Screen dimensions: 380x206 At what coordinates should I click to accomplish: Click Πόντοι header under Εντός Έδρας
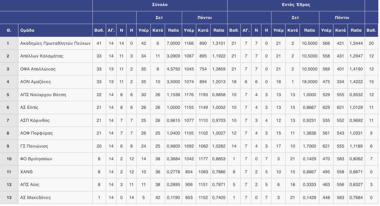[342, 17]
